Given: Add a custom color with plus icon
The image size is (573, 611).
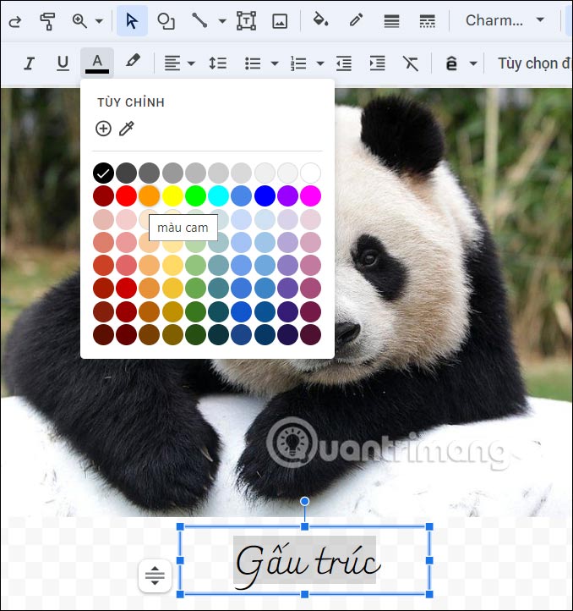Looking at the screenshot, I should [103, 129].
